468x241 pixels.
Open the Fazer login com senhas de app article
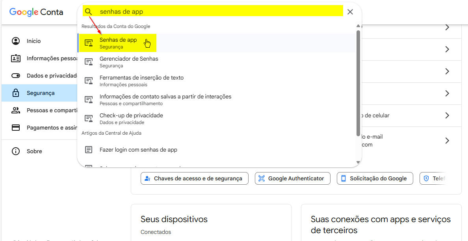pyautogui.click(x=217, y=149)
